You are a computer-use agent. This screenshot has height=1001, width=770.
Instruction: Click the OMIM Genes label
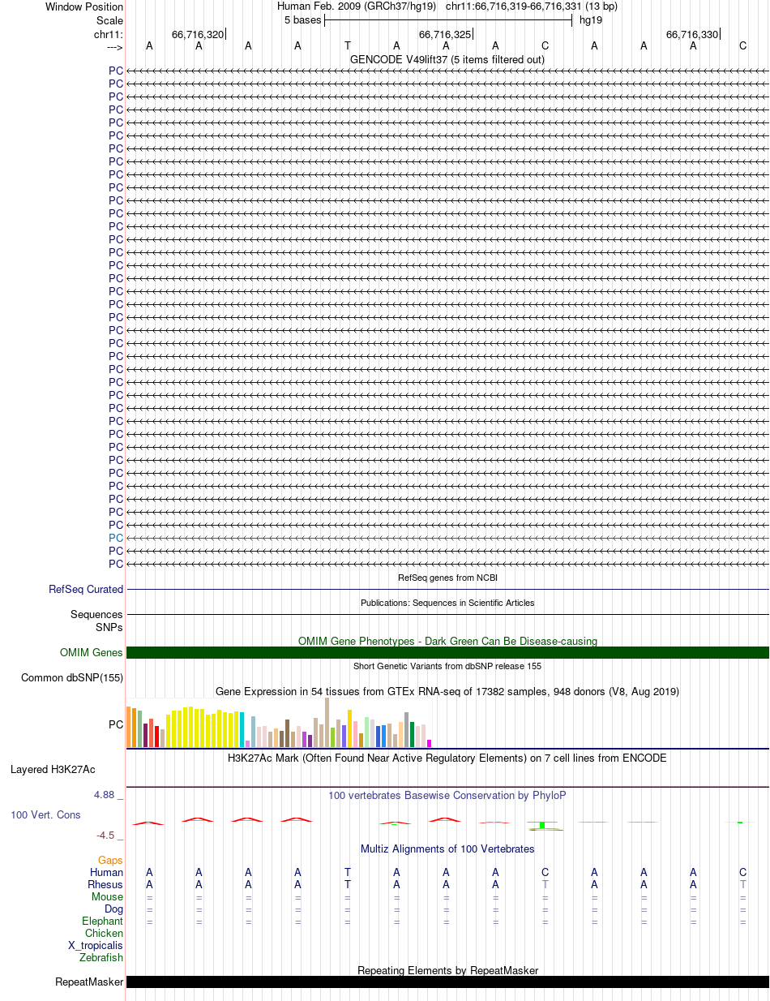[92, 652]
